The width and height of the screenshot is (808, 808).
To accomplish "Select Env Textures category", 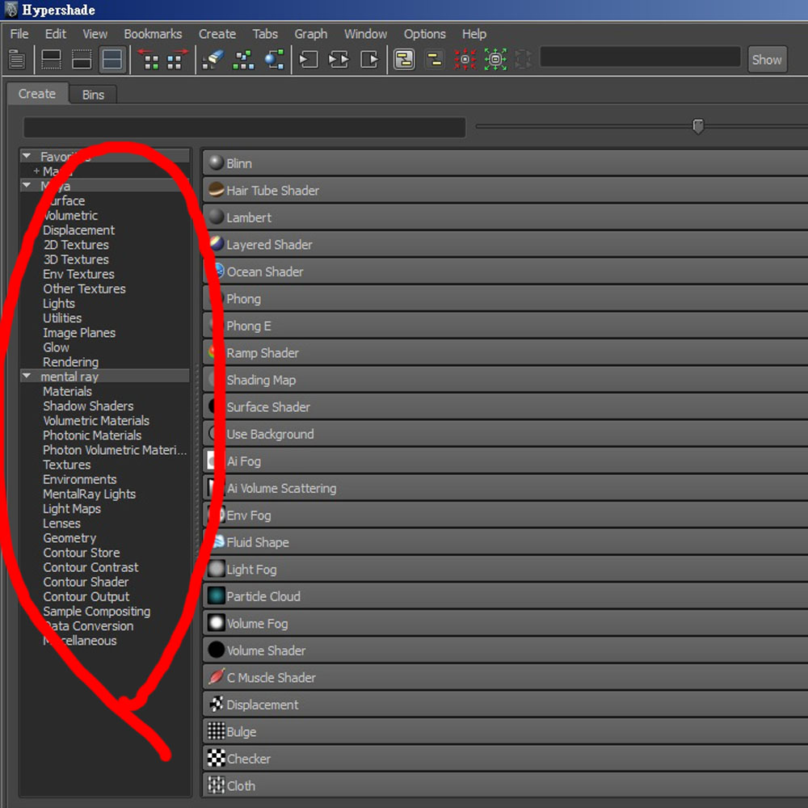I will click(x=78, y=274).
